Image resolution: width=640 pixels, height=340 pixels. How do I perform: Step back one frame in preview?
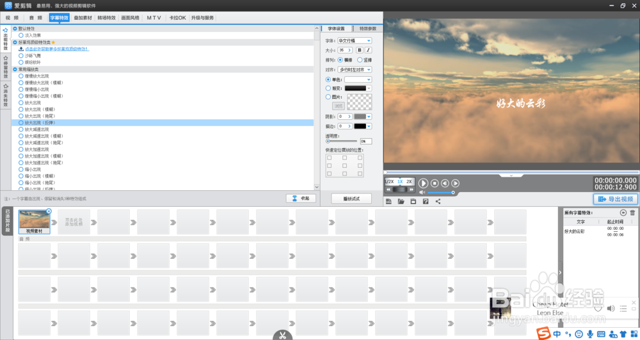(445, 184)
